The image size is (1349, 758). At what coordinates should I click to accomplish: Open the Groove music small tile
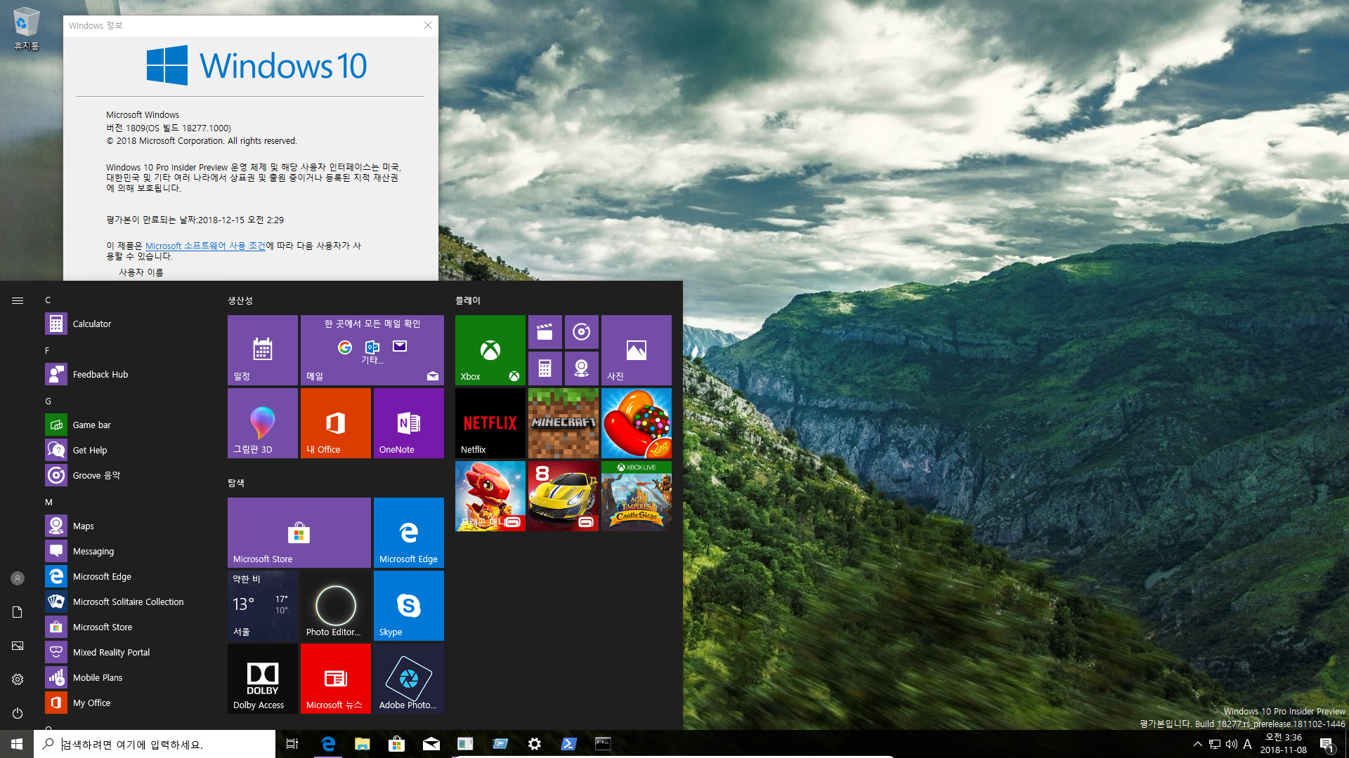coord(582,332)
